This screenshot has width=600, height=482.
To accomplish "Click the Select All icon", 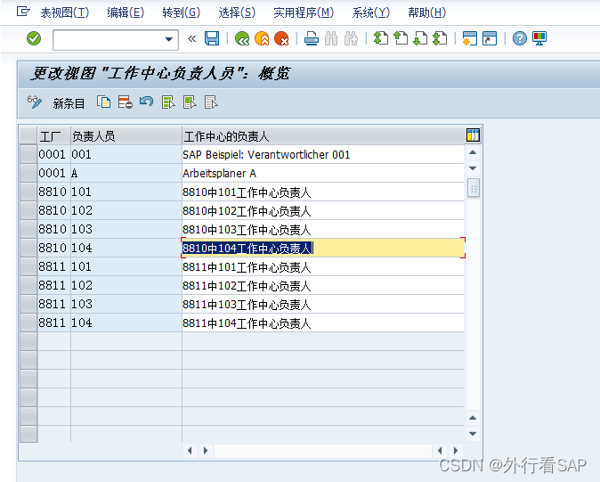I will 168,102.
